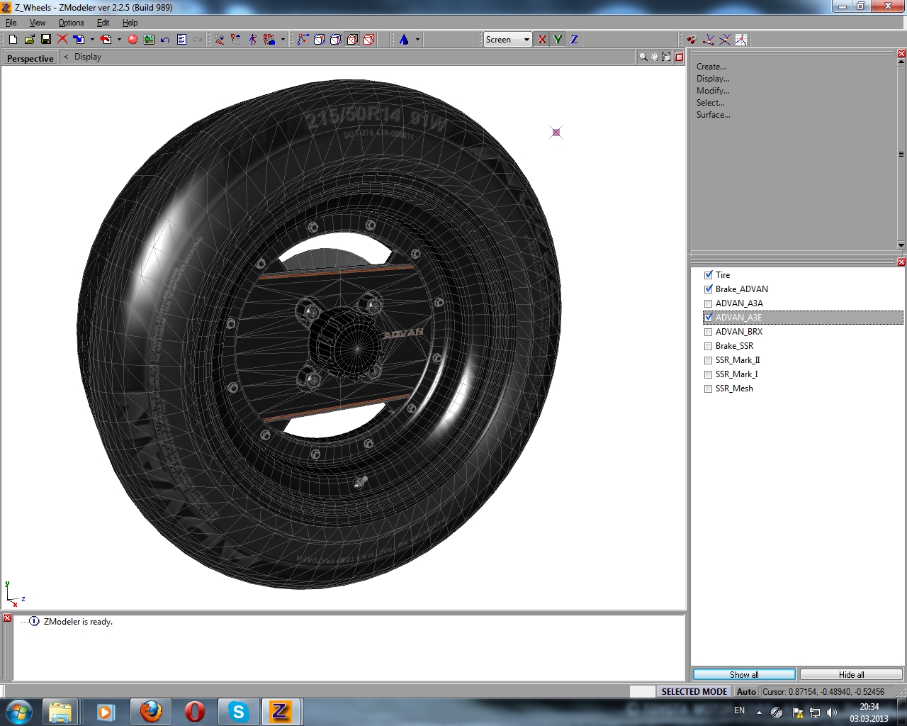The height and width of the screenshot is (726, 907).
Task: Open a file with the folder icon
Action: [30, 40]
